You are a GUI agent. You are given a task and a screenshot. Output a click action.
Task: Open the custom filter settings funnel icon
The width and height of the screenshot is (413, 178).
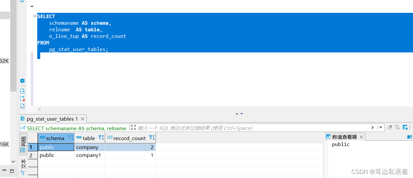[x=398, y=127]
